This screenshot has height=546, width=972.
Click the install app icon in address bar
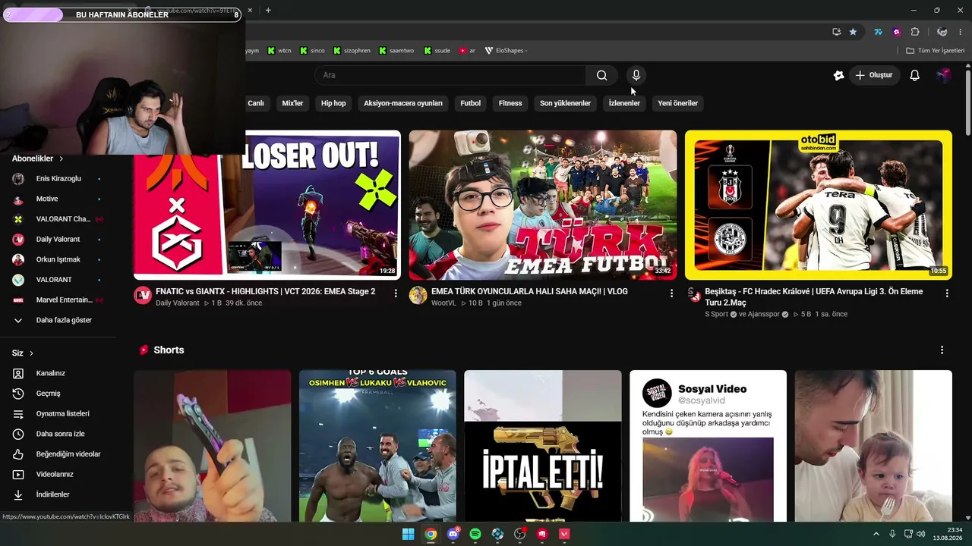(x=836, y=32)
